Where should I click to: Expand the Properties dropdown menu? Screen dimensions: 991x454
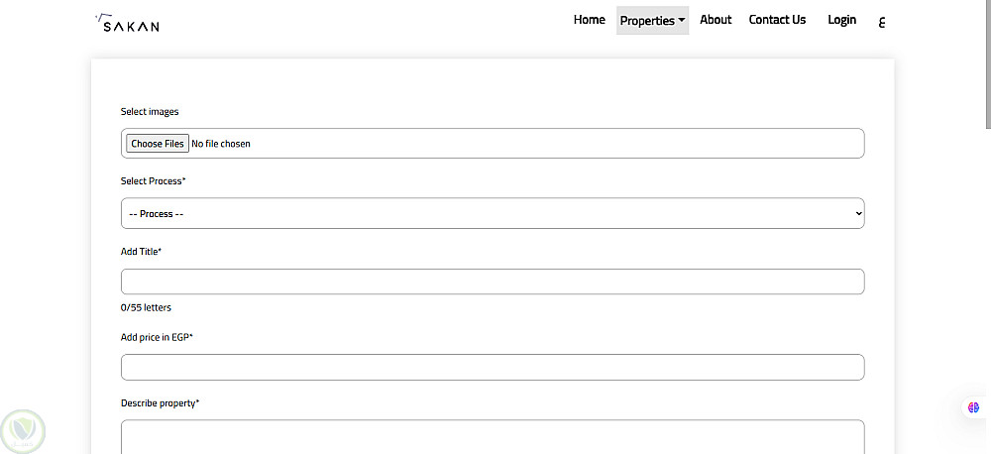(652, 21)
